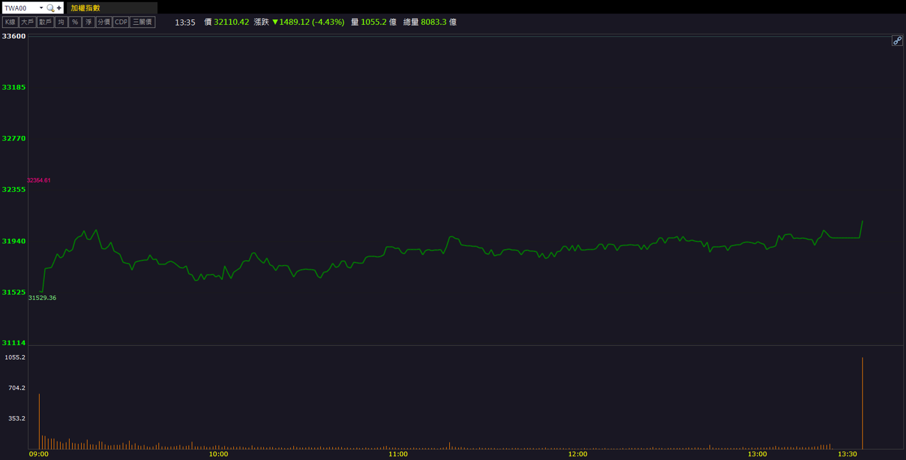Click the plus add-symbol icon
Viewport: 906px width, 460px height.
[x=59, y=8]
